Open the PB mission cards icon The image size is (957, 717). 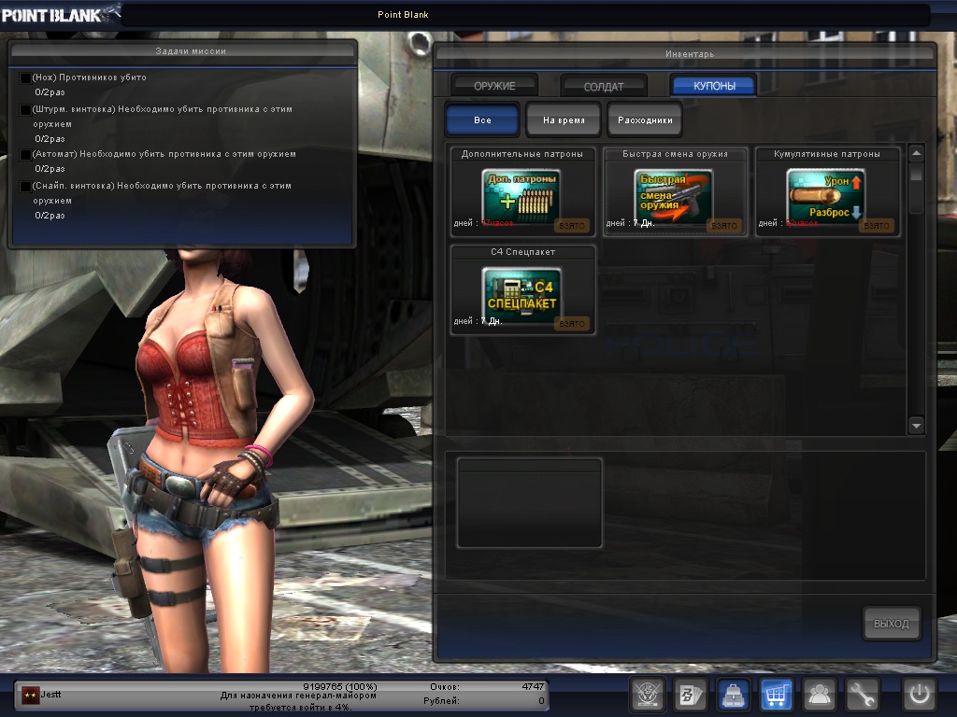(690, 695)
